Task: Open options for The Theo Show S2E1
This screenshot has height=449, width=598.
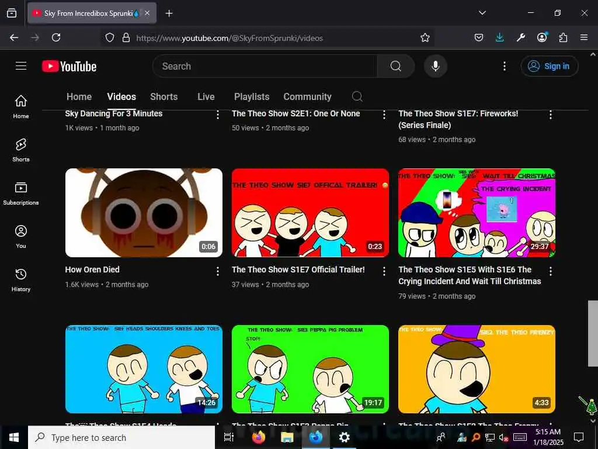Action: (x=384, y=114)
